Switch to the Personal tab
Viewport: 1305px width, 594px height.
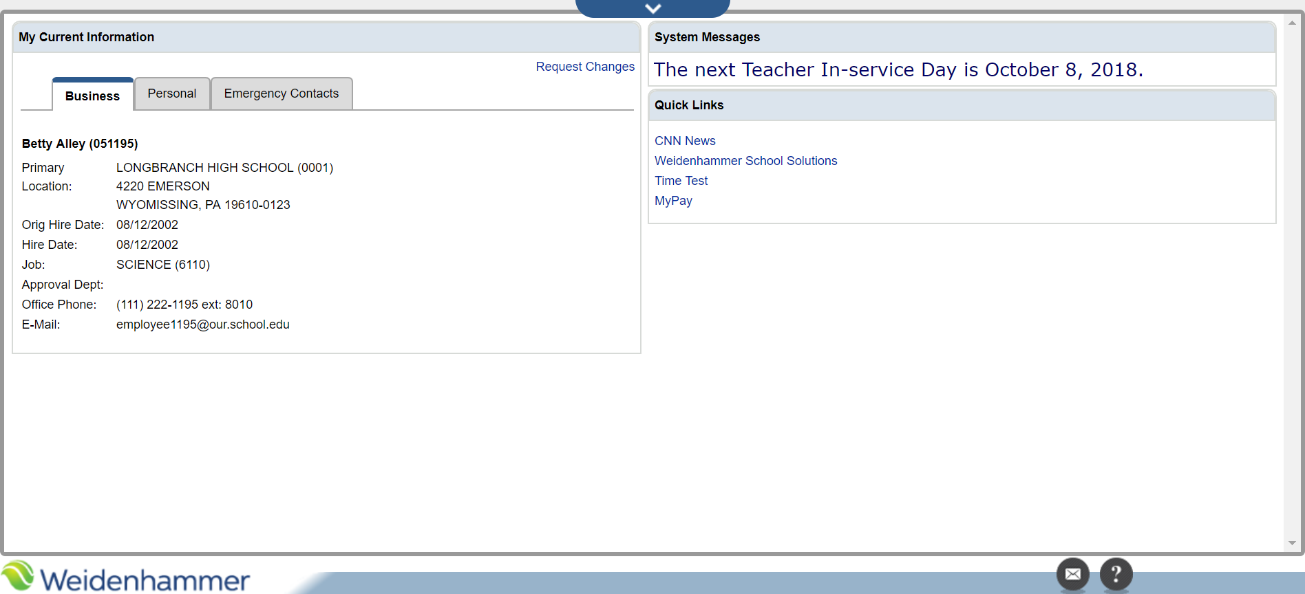tap(172, 93)
